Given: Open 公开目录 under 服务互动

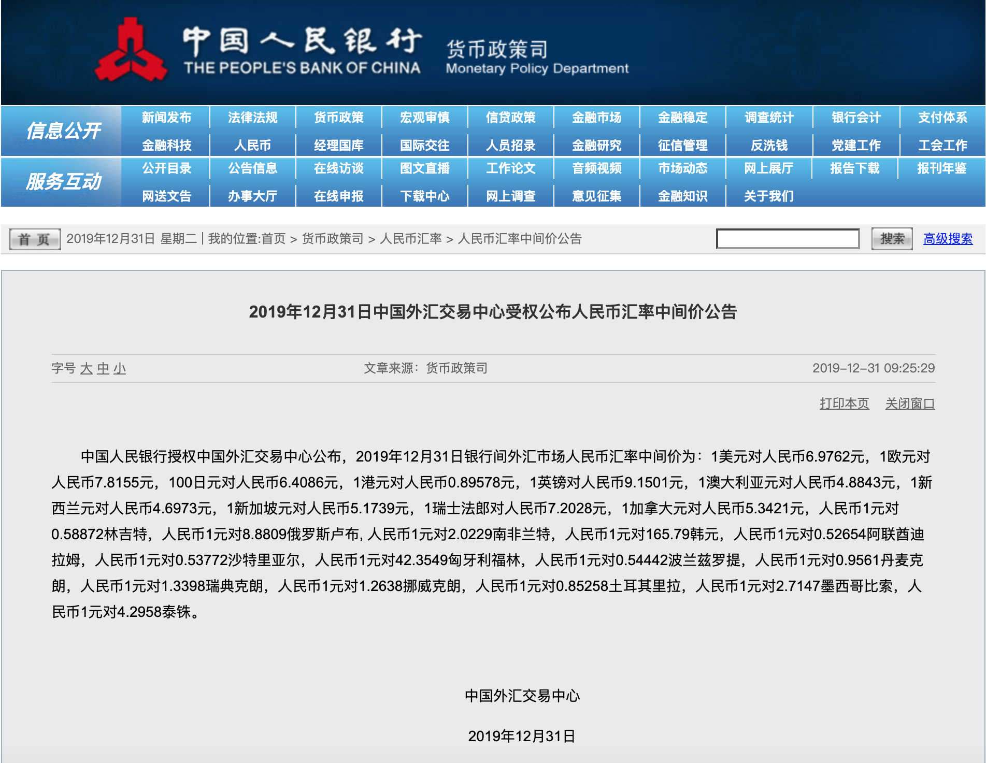Looking at the screenshot, I should click(167, 168).
